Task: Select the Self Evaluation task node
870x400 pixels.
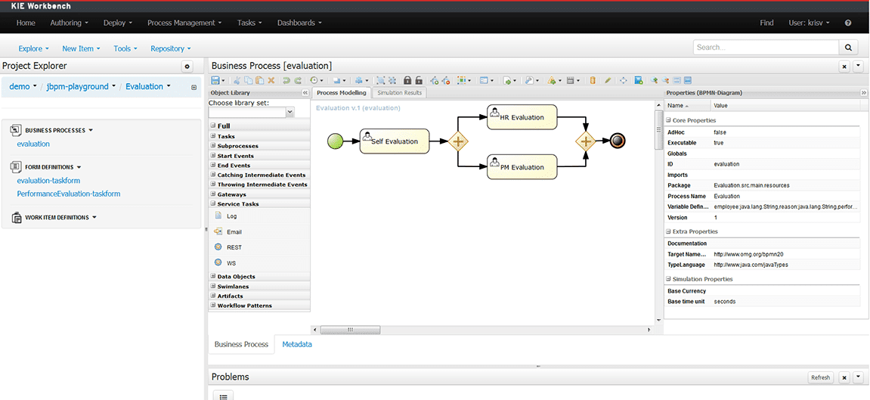Action: click(395, 141)
